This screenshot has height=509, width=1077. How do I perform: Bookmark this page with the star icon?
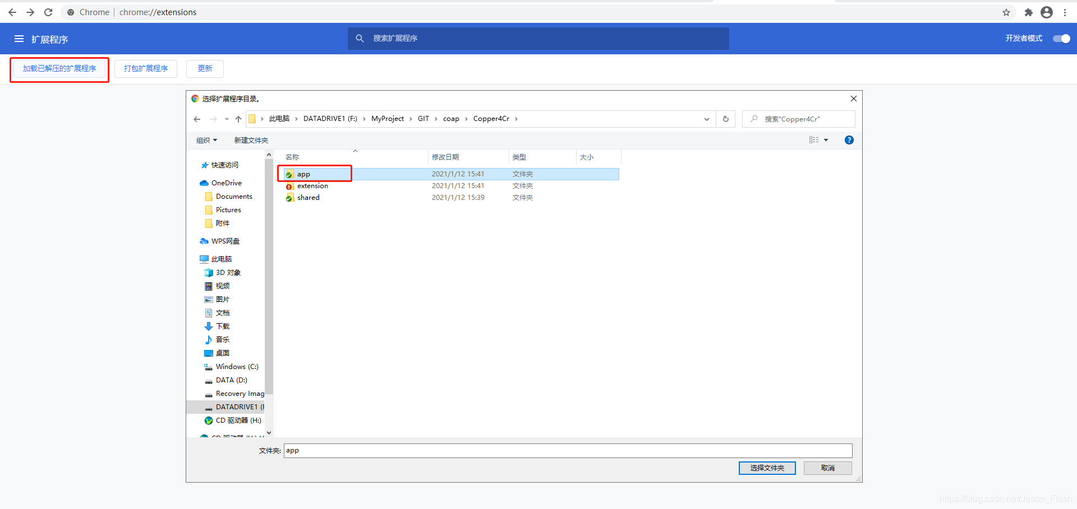(1006, 12)
